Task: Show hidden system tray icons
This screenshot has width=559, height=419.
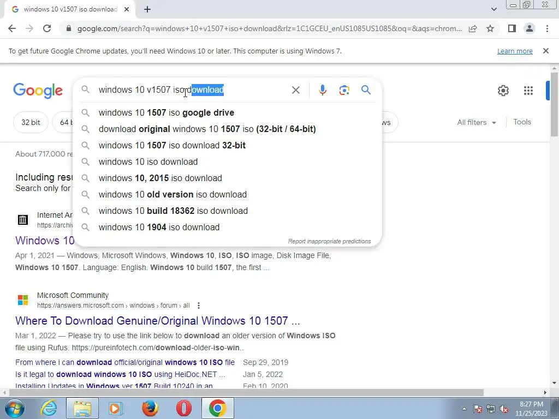Action: tap(464, 409)
